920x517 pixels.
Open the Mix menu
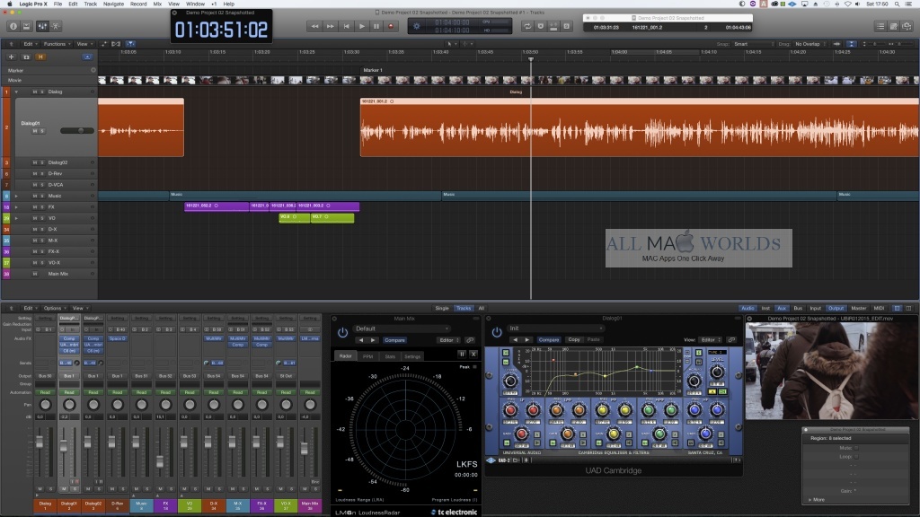[x=157, y=4]
